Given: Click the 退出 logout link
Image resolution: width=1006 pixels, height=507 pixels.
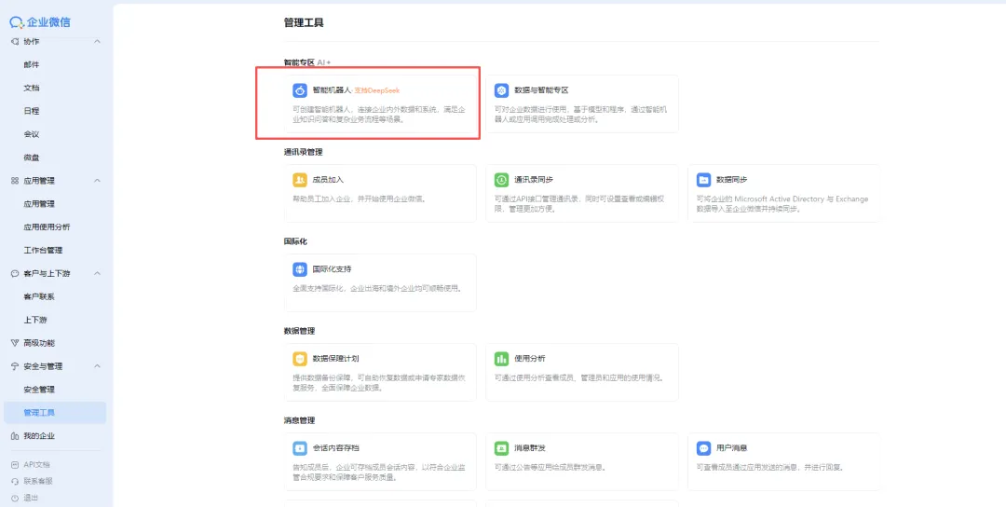Looking at the screenshot, I should pyautogui.click(x=31, y=498).
